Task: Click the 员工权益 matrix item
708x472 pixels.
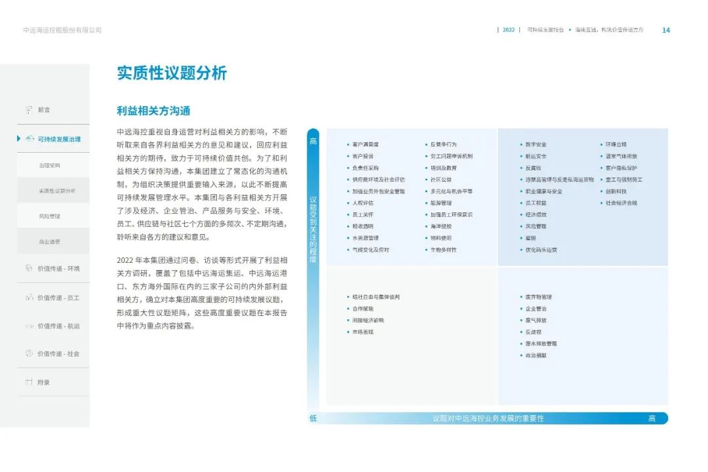Action: click(x=536, y=203)
